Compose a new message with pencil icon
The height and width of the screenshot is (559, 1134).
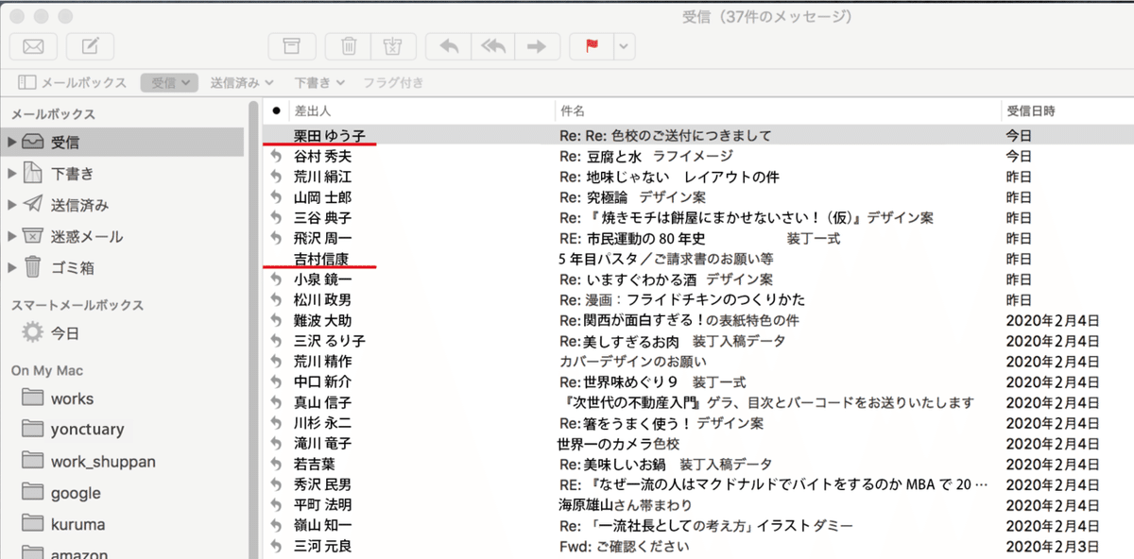[90, 45]
